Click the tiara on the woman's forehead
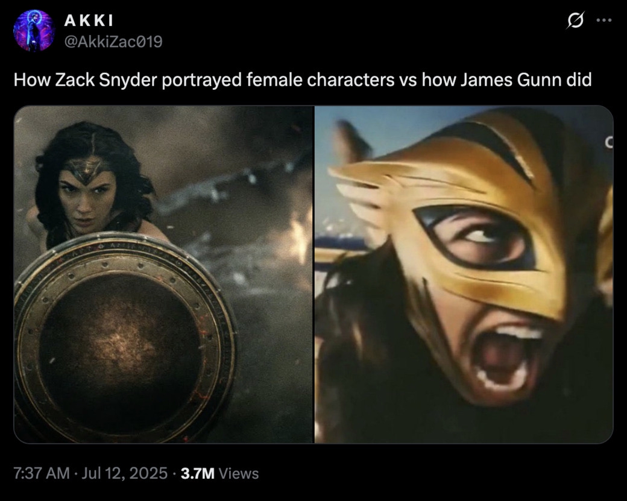Viewport: 627px width, 501px height. pyautogui.click(x=84, y=169)
